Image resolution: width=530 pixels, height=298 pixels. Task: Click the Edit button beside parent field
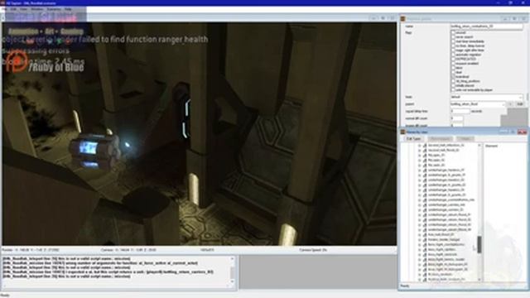click(520, 104)
